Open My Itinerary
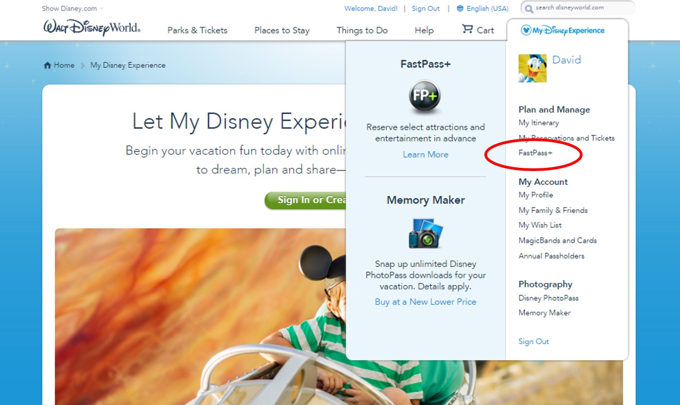Viewport: 680px width, 405px height. click(x=539, y=123)
